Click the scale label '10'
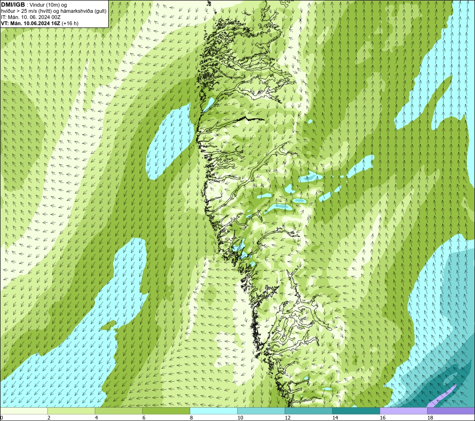Viewport: 475px width, 421px height. [x=240, y=418]
